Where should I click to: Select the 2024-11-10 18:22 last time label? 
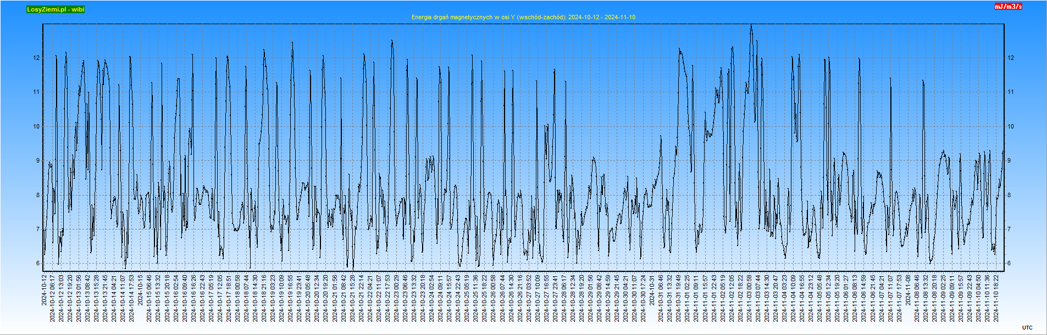point(996,298)
